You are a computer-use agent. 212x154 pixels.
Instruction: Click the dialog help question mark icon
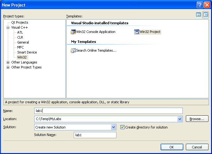pyautogui.click(x=200, y=5)
